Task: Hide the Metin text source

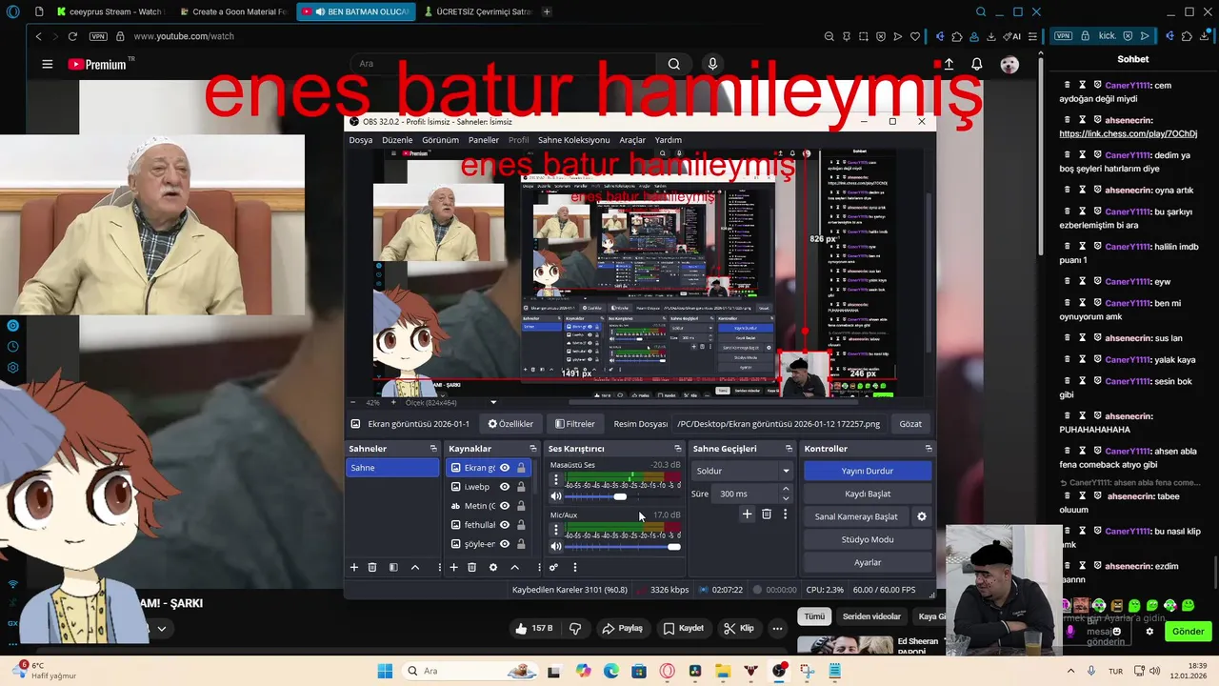Action: click(505, 506)
